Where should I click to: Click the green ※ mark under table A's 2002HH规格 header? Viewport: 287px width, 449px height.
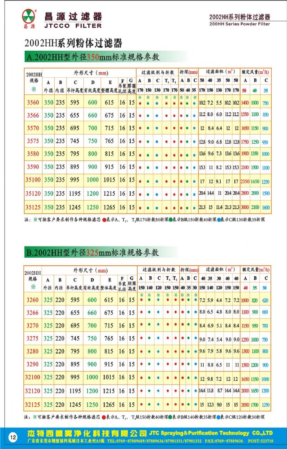pos(34,90)
